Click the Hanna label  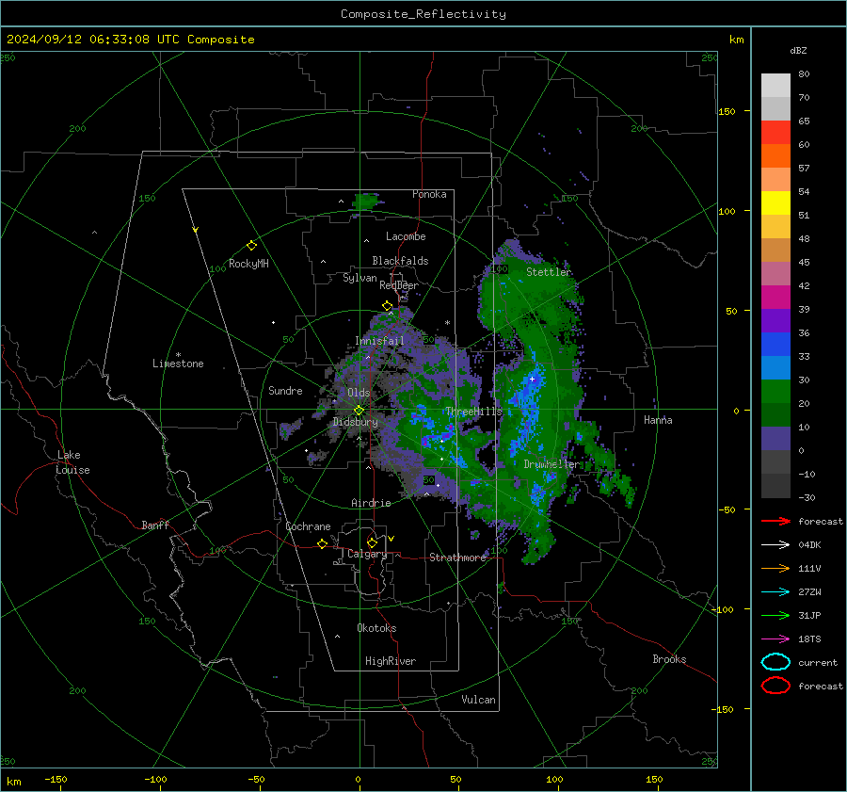point(658,419)
